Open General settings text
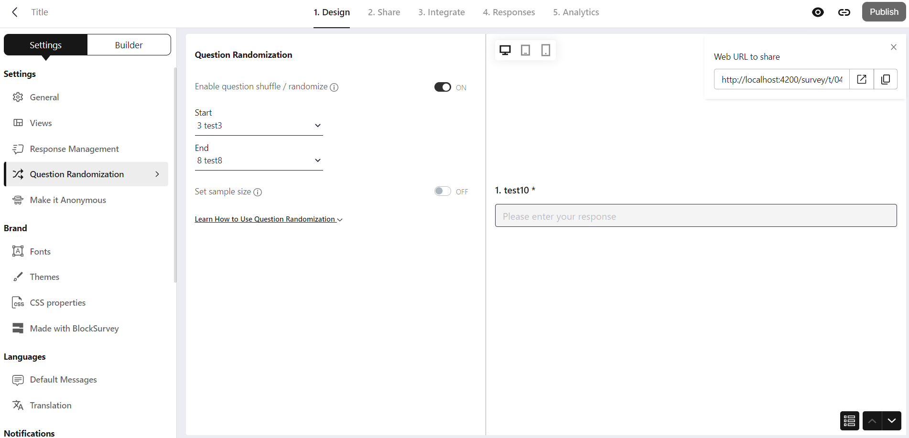909x438 pixels. point(44,97)
